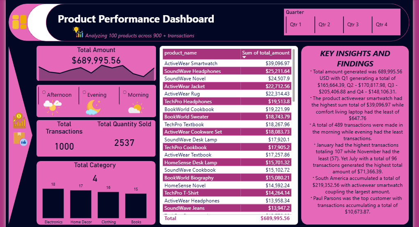Image resolution: width=419 pixels, height=227 pixels.
Task: Open the sales coin chart sidebar icon
Action: point(19,120)
